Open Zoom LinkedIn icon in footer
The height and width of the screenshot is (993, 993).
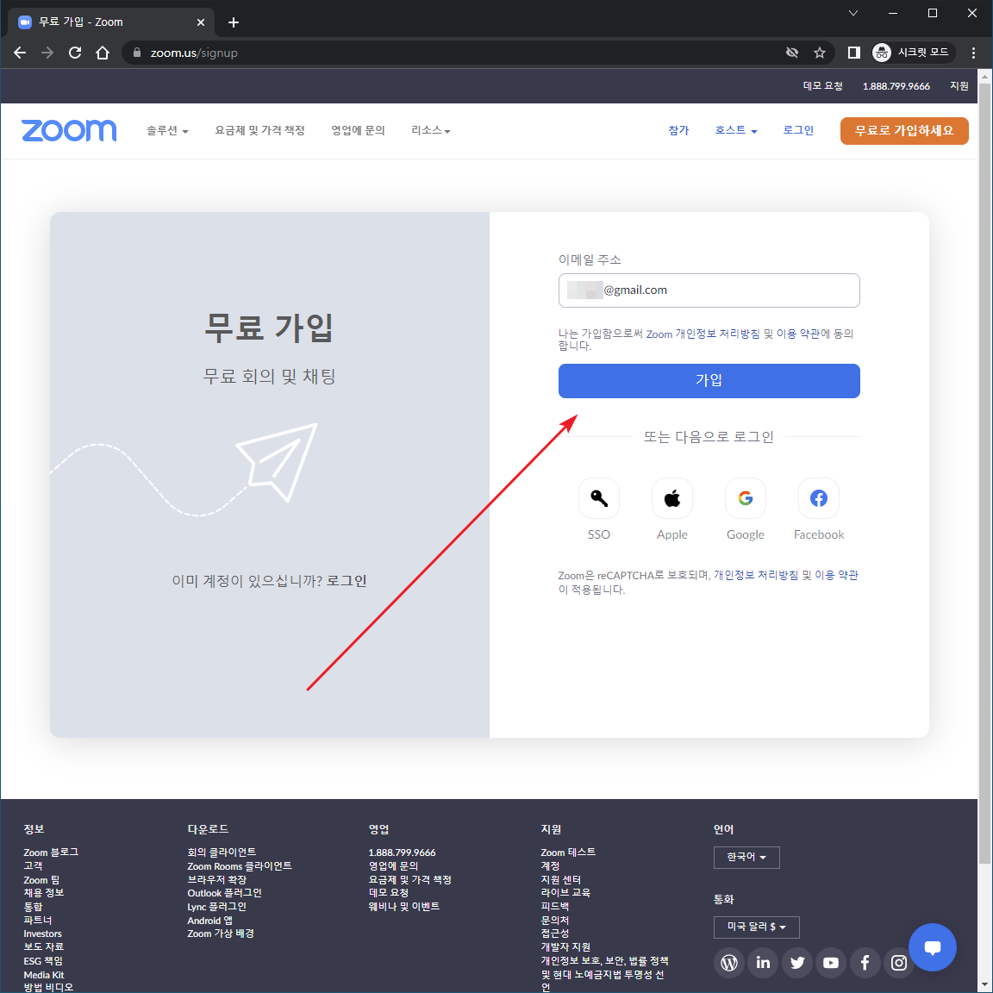point(763,963)
